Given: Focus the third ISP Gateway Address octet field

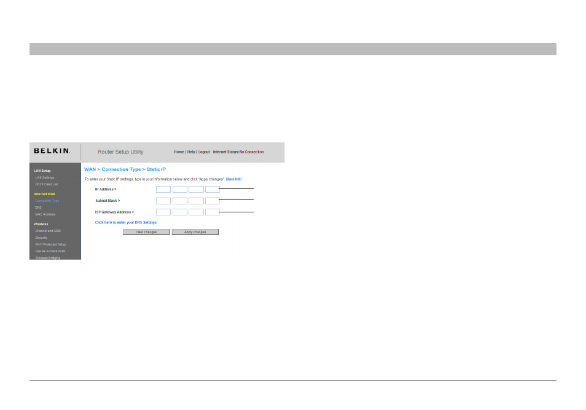Looking at the screenshot, I should 196,212.
